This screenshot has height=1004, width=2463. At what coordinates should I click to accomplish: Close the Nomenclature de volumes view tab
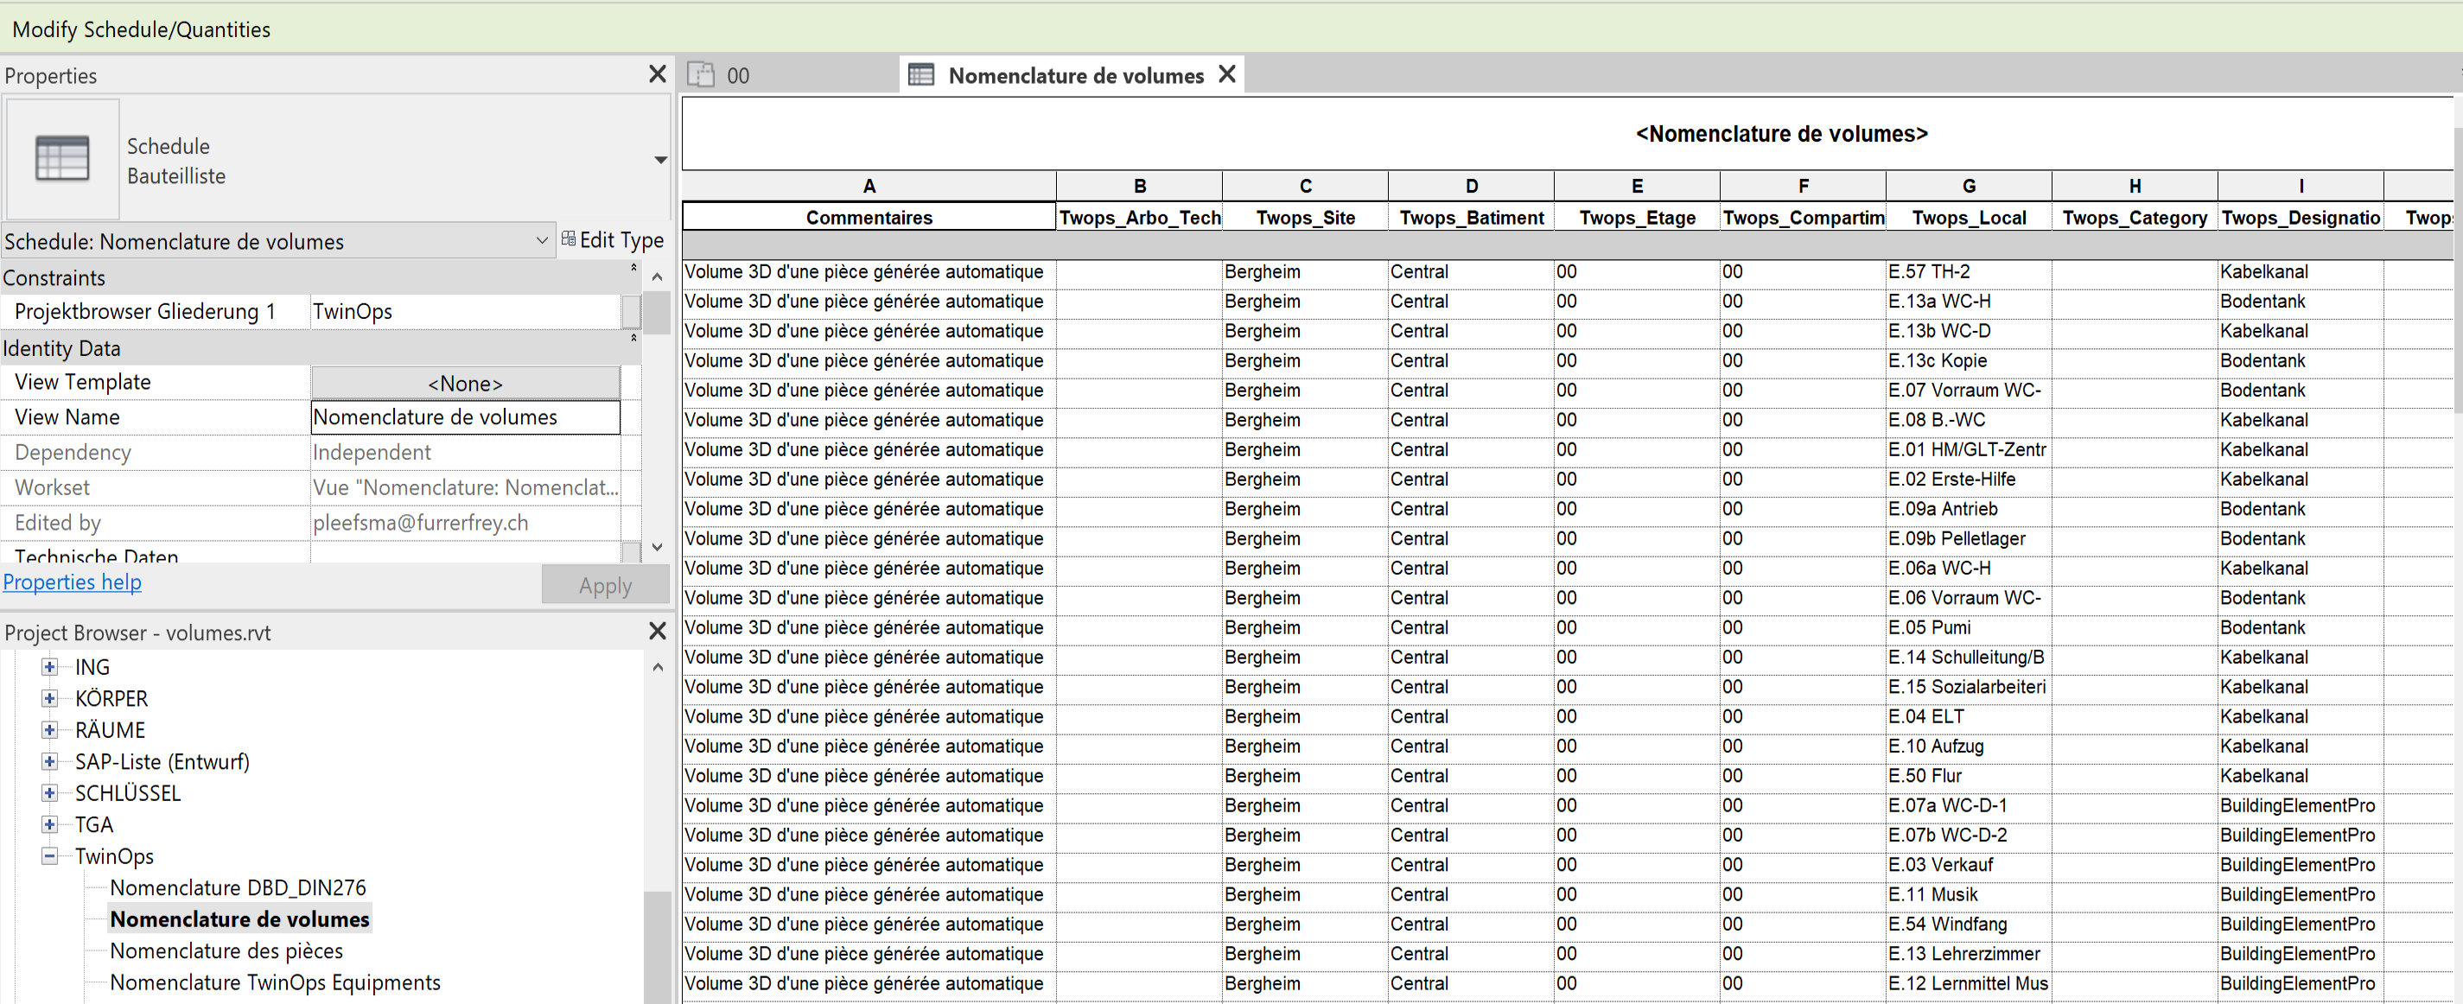pyautogui.click(x=1228, y=73)
